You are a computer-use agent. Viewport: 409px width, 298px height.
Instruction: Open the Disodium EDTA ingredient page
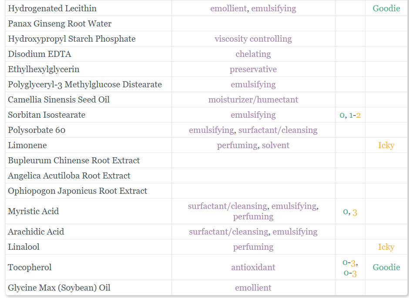coord(40,54)
